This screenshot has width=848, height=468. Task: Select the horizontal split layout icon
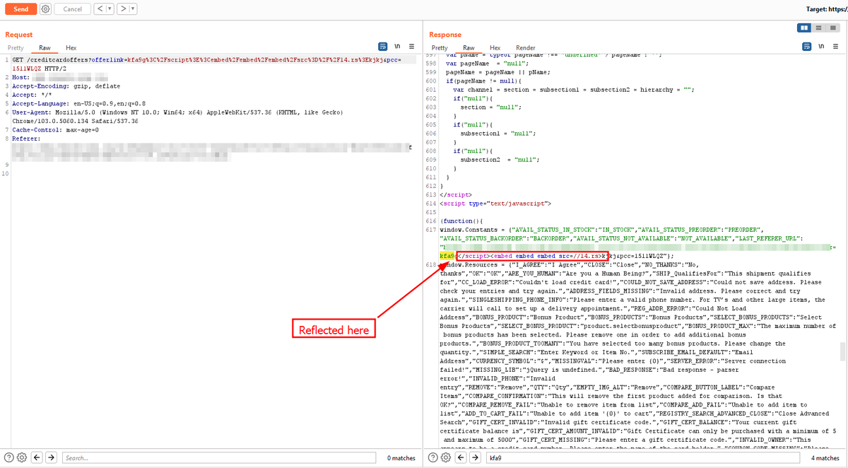point(819,28)
